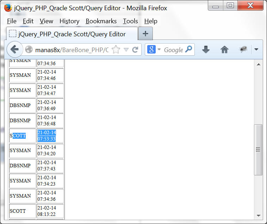267x224 pixels.
Task: Open the Tools menu
Action: [x=130, y=21]
